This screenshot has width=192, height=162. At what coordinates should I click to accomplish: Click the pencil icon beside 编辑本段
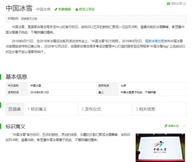click(166, 126)
